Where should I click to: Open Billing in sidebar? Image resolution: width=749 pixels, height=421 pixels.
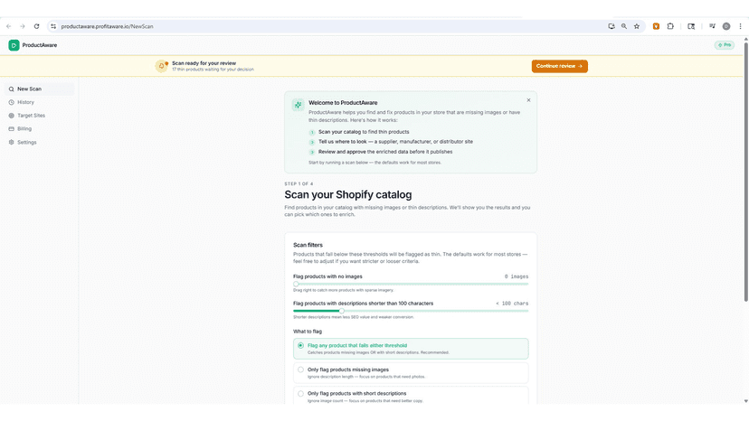click(x=40, y=129)
